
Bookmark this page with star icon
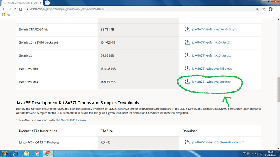(263, 9)
